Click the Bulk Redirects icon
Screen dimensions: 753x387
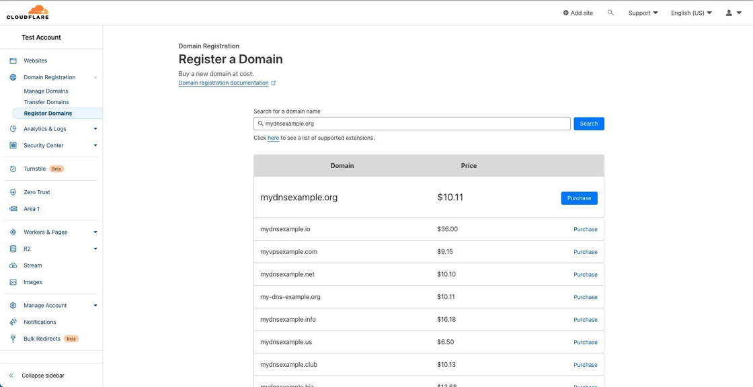point(13,339)
